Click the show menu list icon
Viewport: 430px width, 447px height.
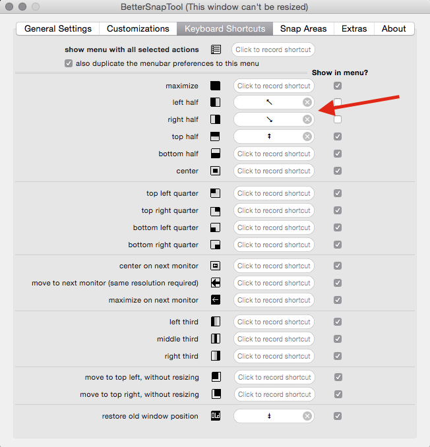(216, 49)
